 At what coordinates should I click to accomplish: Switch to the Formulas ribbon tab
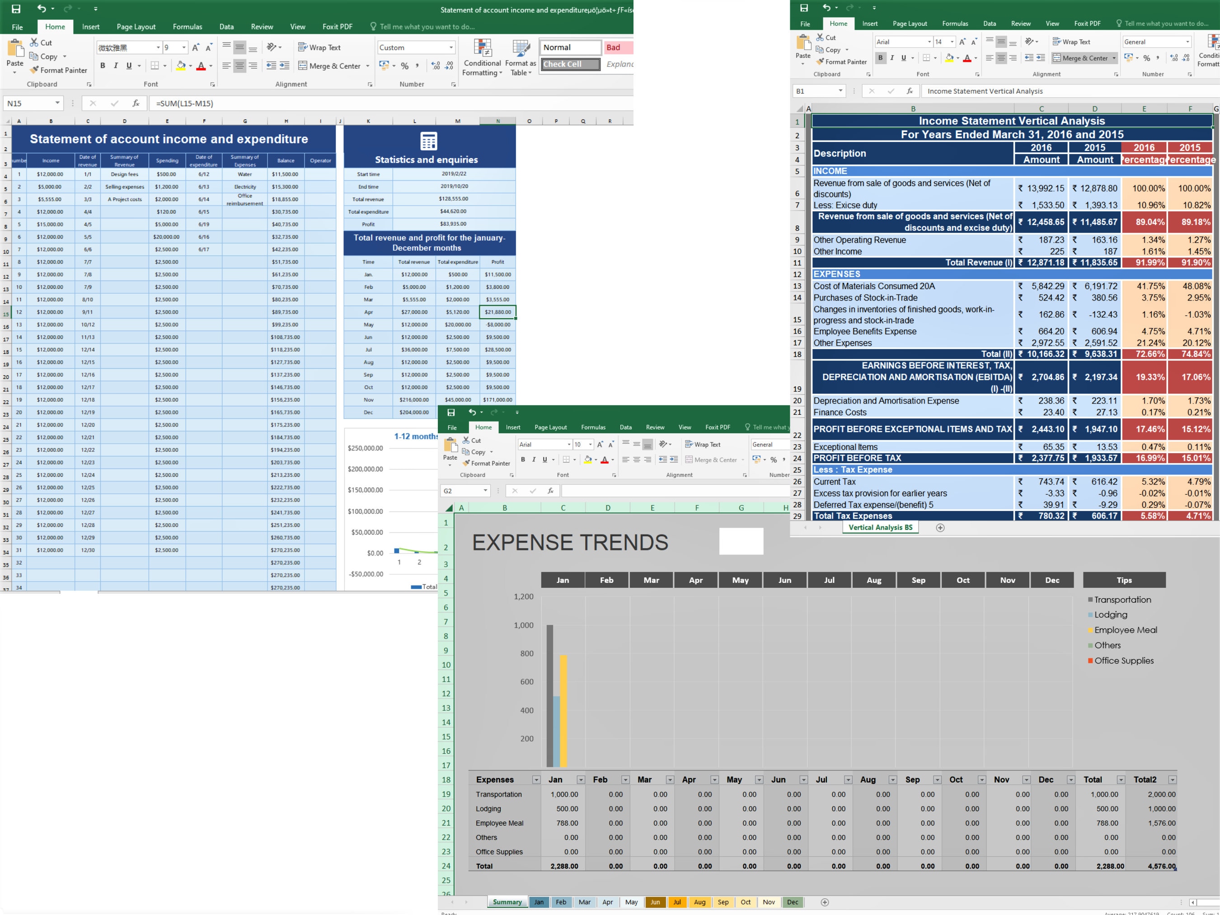coord(187,27)
